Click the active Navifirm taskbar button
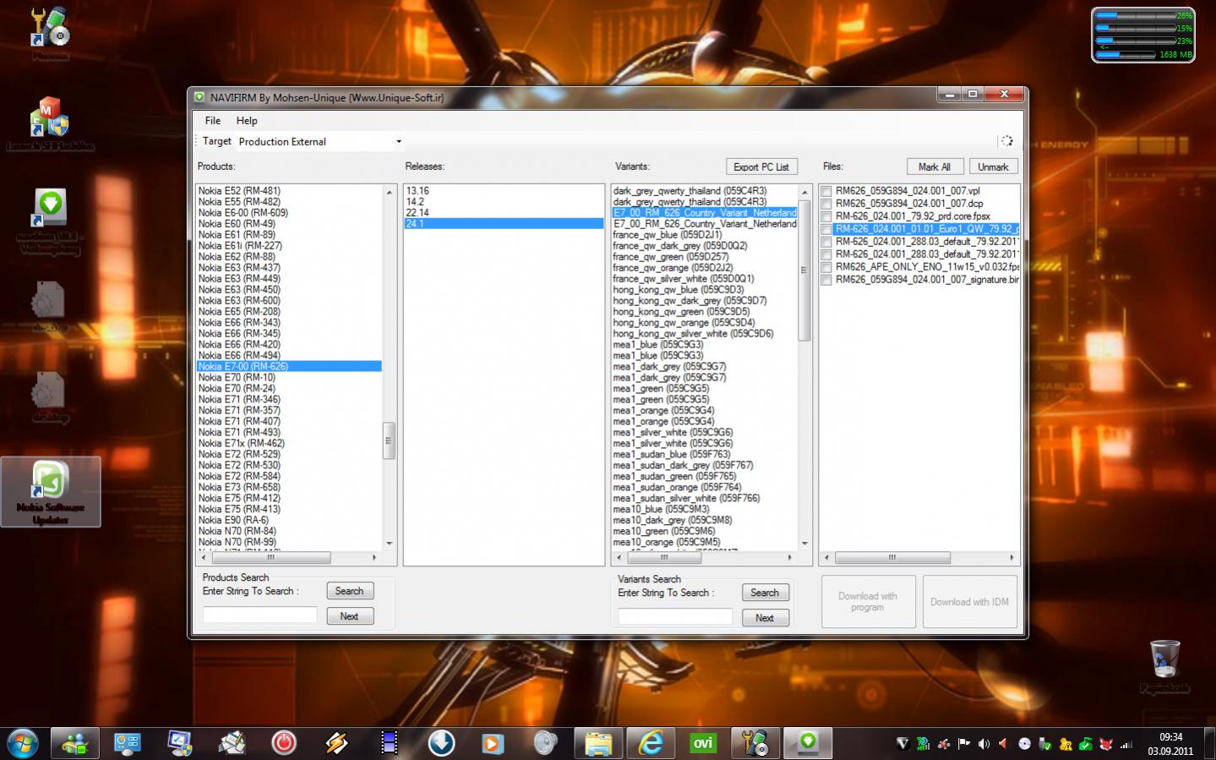 point(808,743)
